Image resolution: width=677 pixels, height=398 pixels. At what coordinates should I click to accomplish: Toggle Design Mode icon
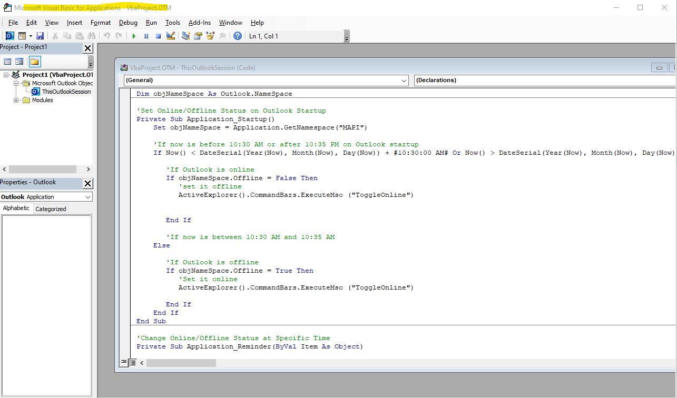coord(170,36)
